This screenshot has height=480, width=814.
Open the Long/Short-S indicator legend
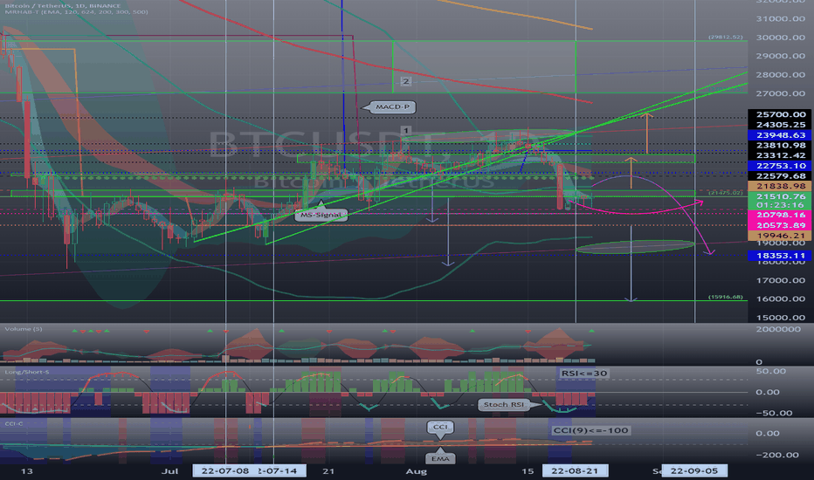point(27,372)
